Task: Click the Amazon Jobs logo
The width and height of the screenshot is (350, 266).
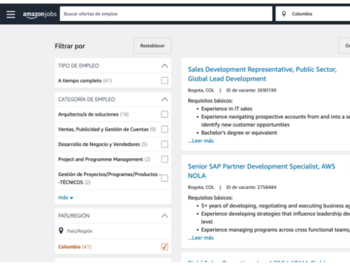Action: coord(40,14)
